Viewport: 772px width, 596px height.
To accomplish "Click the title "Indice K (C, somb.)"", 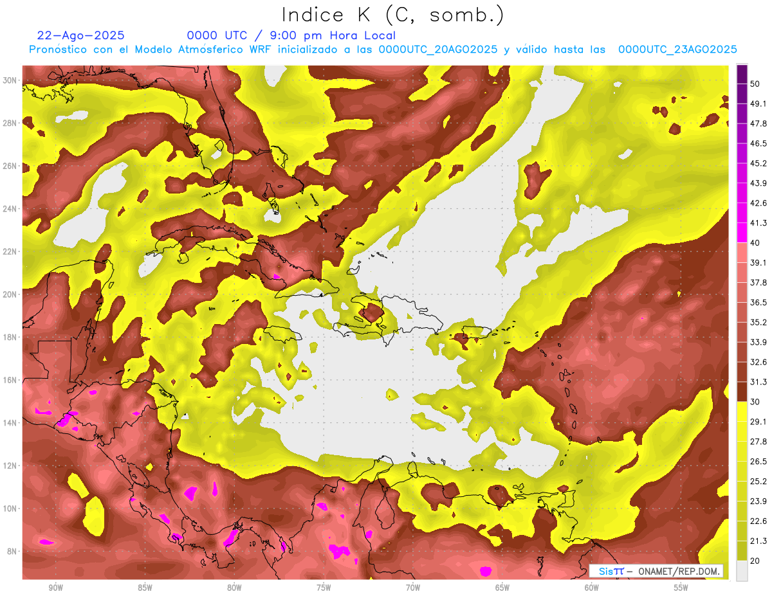I will 393,15.
